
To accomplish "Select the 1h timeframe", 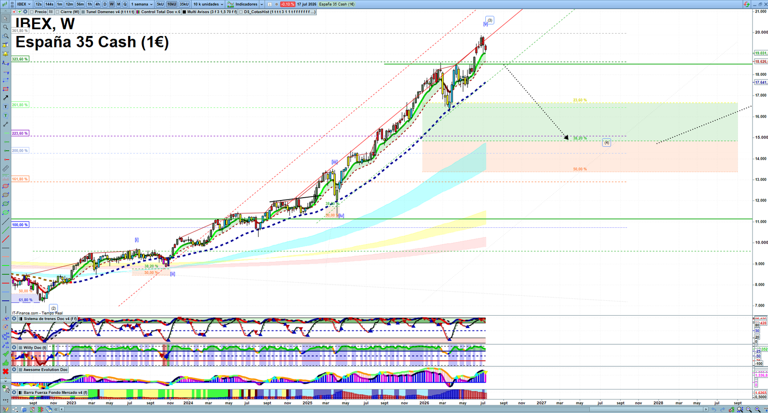I will click(x=90, y=4).
